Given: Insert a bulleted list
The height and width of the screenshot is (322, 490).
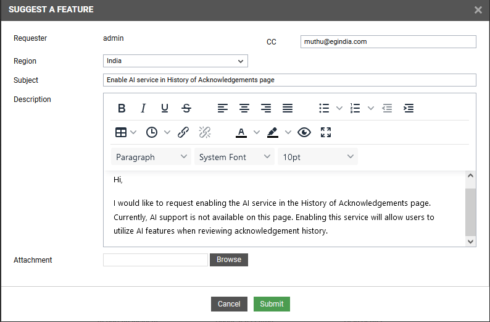Looking at the screenshot, I should (324, 108).
